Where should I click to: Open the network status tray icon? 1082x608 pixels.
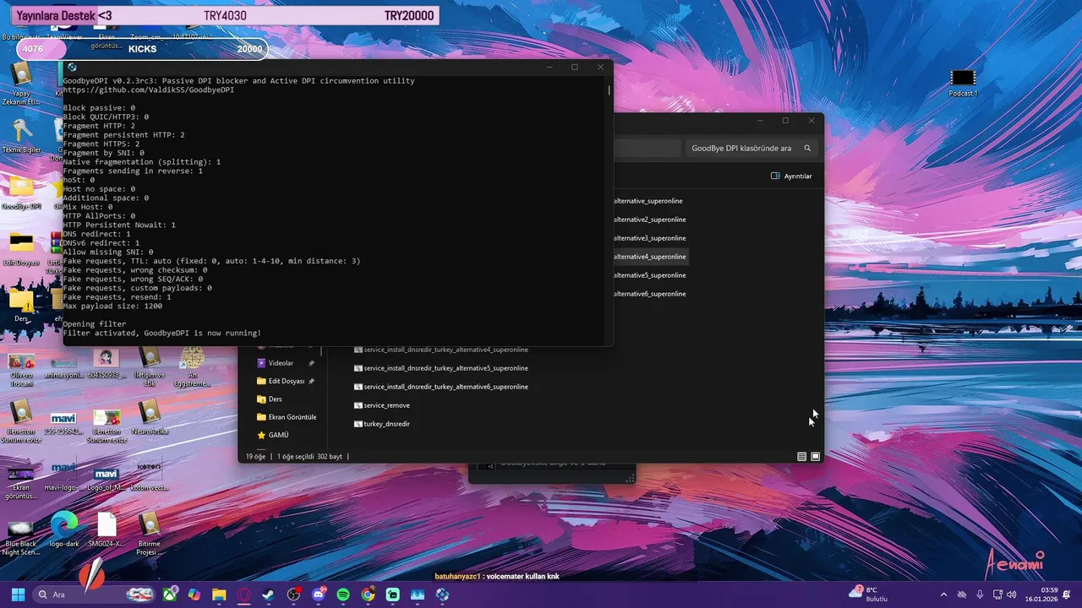pyautogui.click(x=997, y=594)
